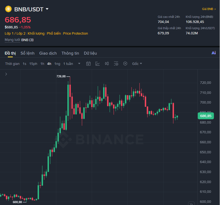Click the Khối lượng tag
The image size is (220, 205).
pos(36,33)
